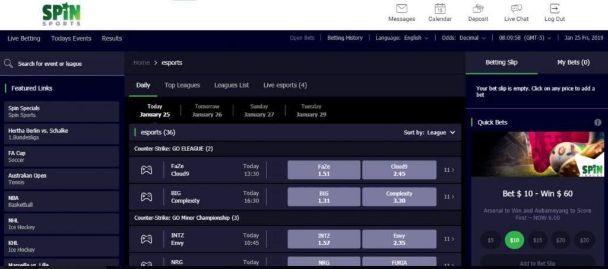
Task: Open the Calendar icon
Action: click(440, 8)
